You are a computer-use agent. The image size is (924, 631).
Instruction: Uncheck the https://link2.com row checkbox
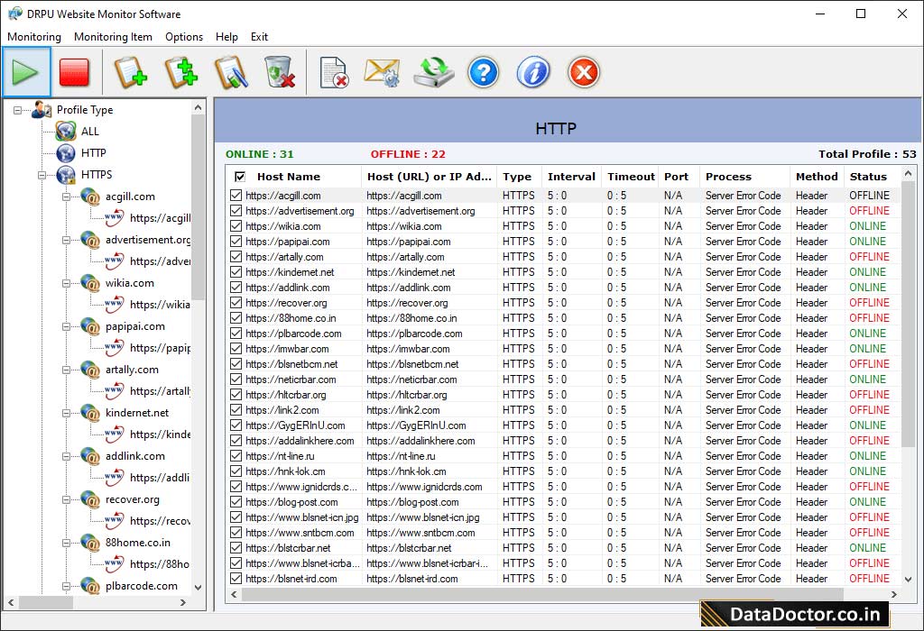click(x=236, y=409)
